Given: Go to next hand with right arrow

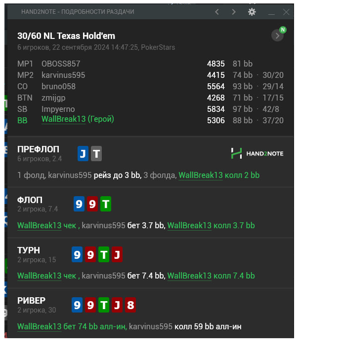Looking at the screenshot, I should pyautogui.click(x=234, y=12).
